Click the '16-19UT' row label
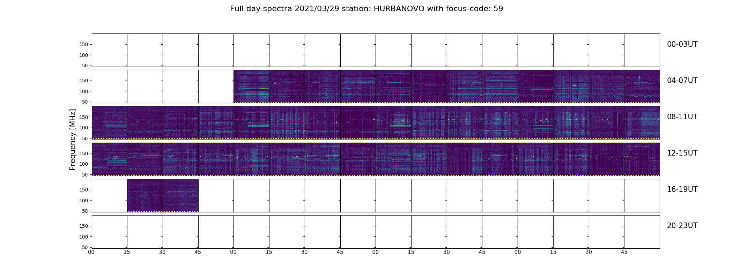 point(682,189)
